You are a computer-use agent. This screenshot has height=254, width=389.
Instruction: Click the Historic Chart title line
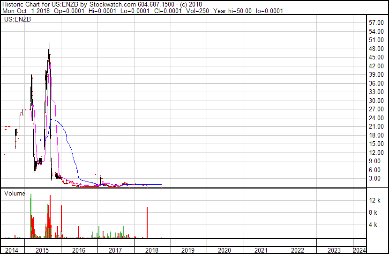coord(102,5)
